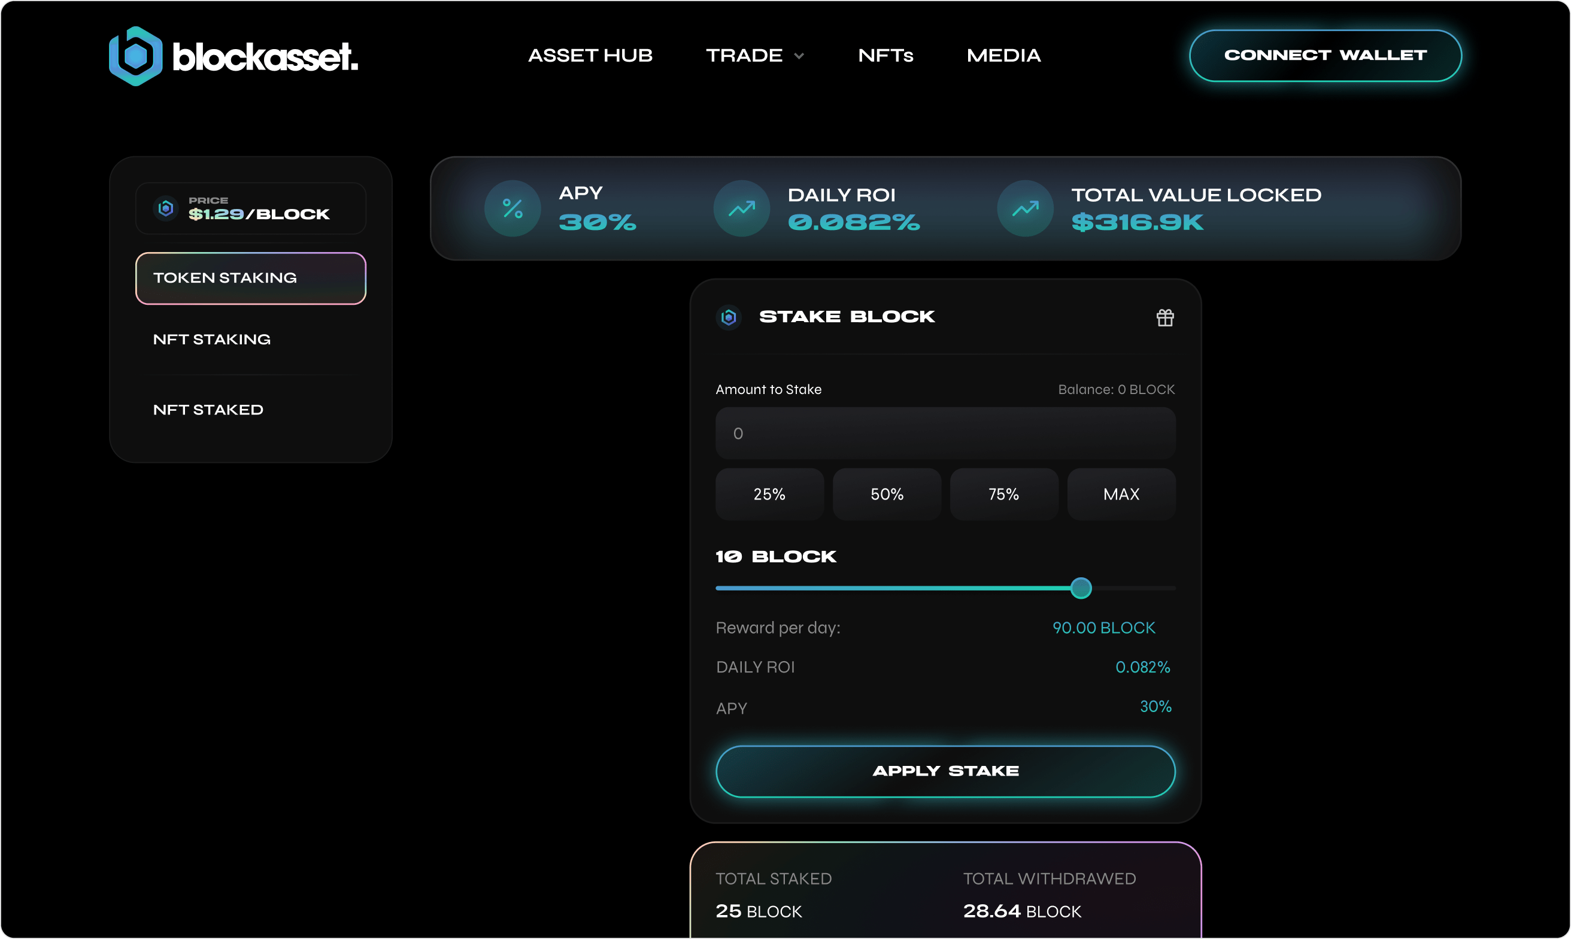Image resolution: width=1571 pixels, height=939 pixels.
Task: Set stake amount to 50%
Action: point(887,494)
